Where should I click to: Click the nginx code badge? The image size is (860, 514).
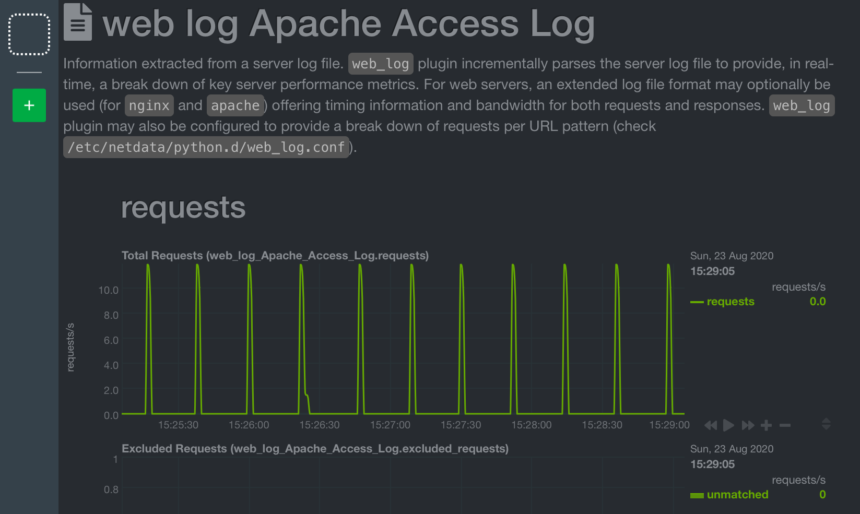[149, 105]
